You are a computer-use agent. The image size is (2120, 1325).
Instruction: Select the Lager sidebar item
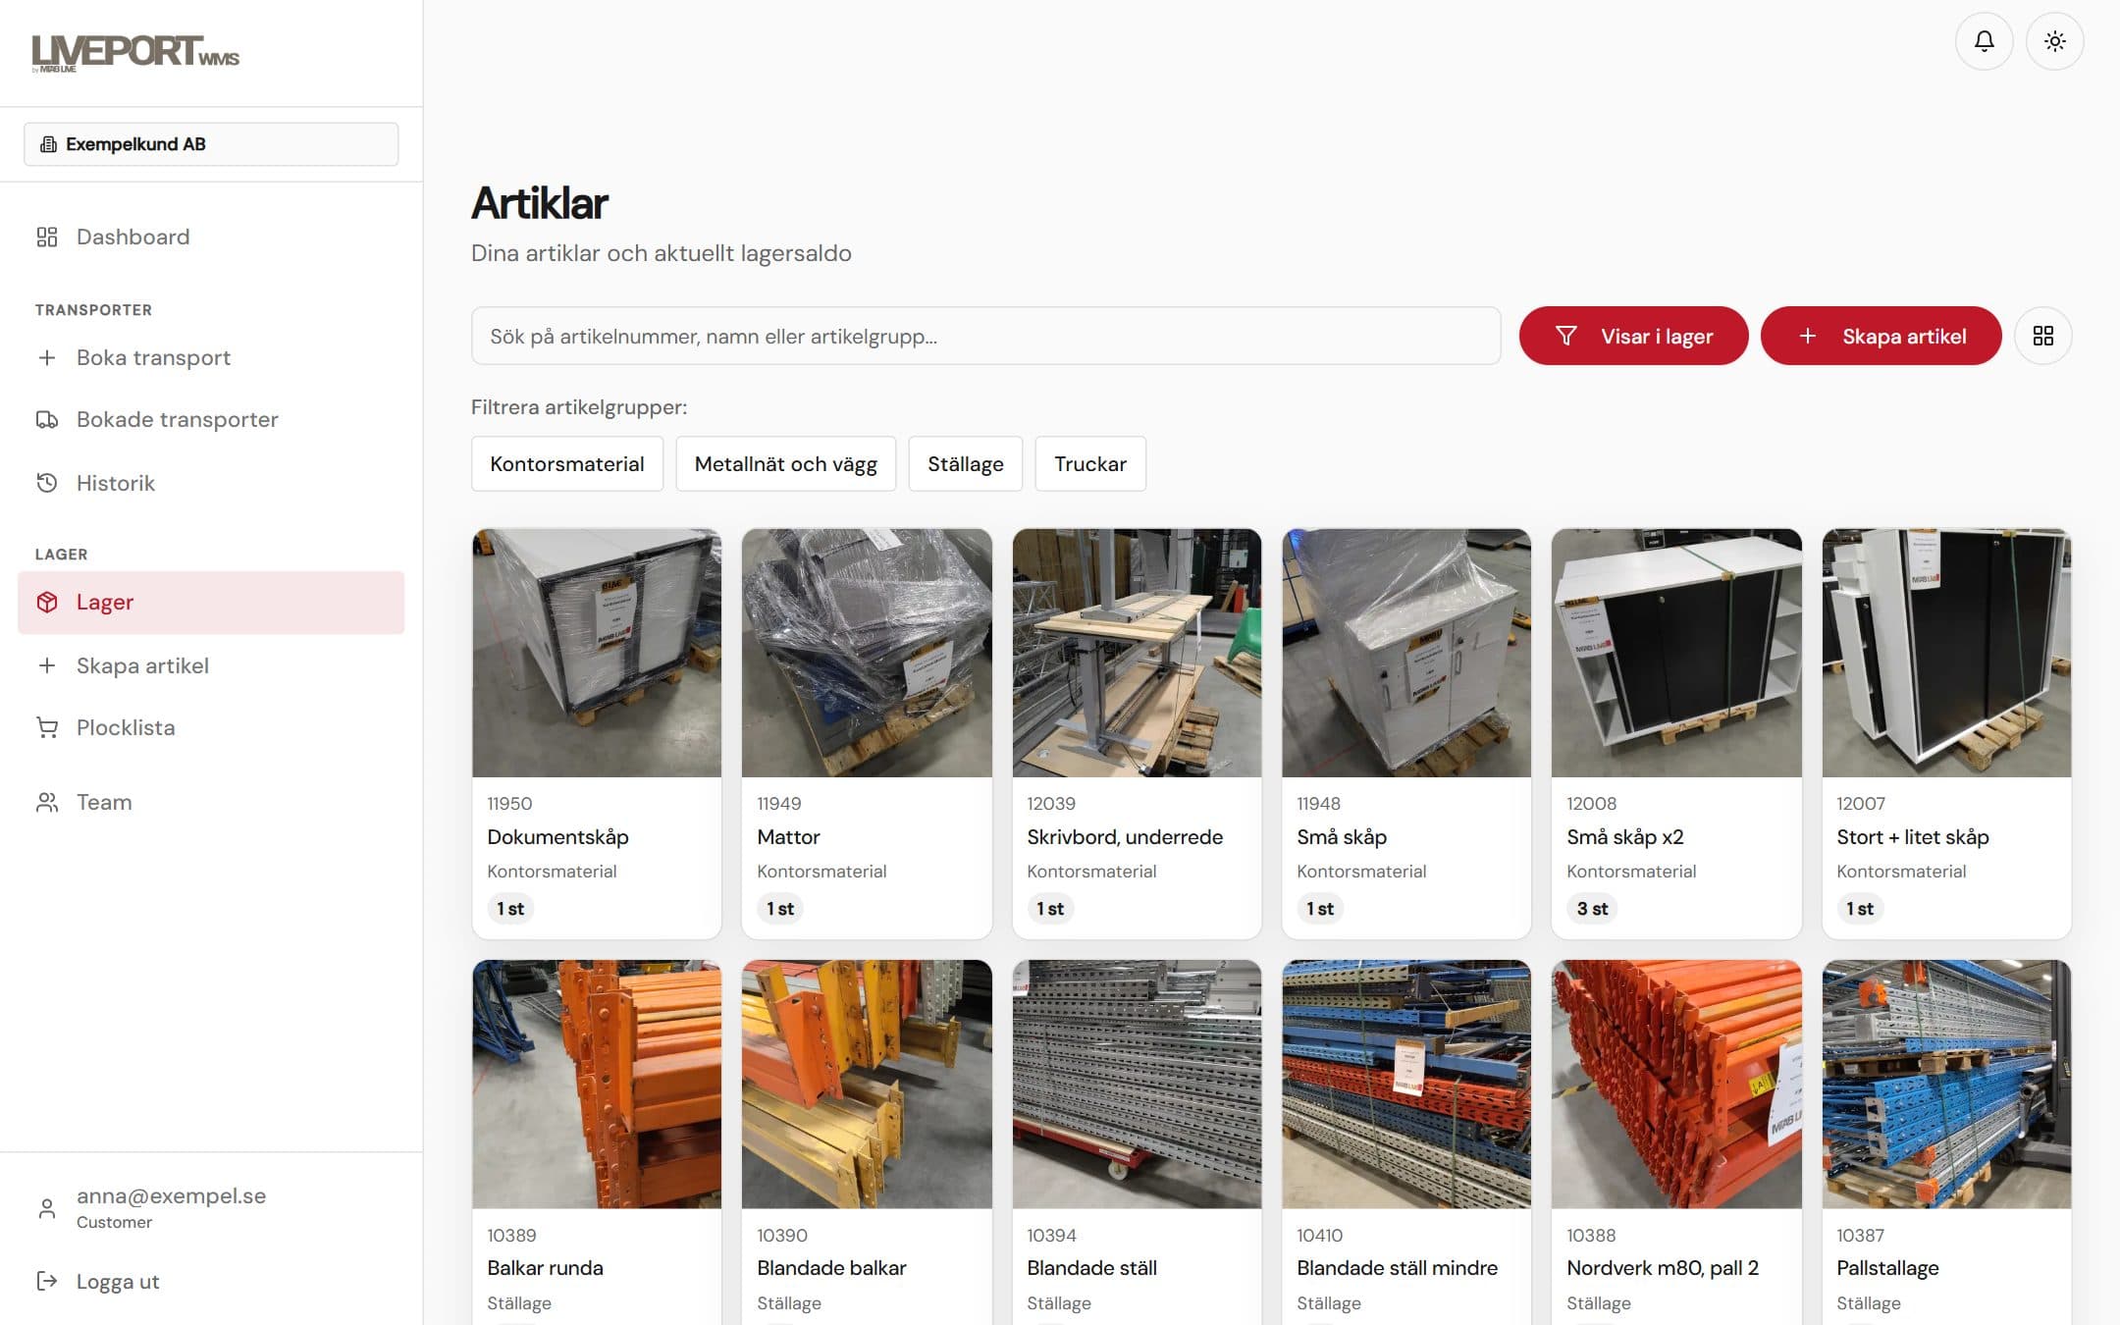211,602
